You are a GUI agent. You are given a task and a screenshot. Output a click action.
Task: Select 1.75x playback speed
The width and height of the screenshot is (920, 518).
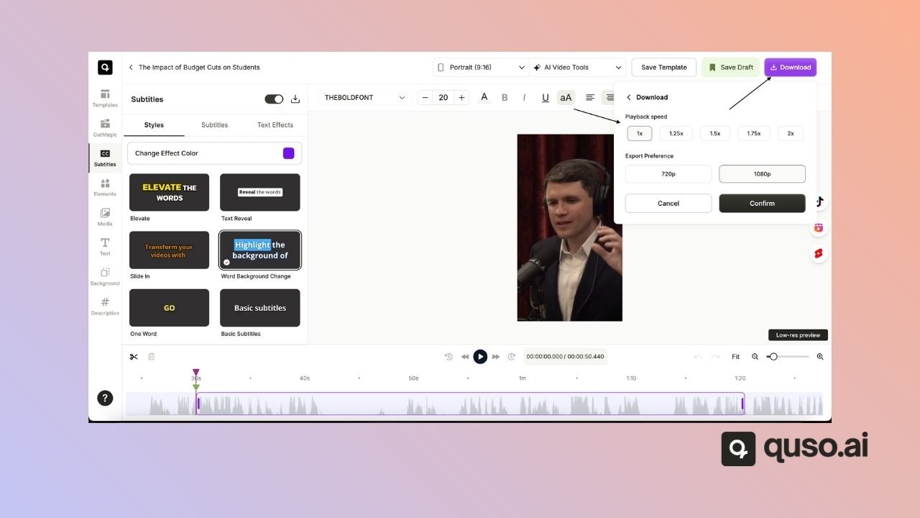point(754,133)
